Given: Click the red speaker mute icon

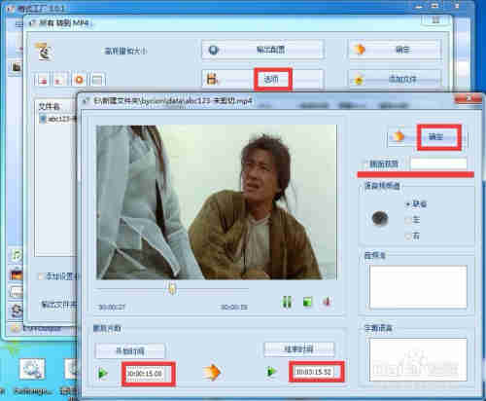Looking at the screenshot, I should 327,302.
